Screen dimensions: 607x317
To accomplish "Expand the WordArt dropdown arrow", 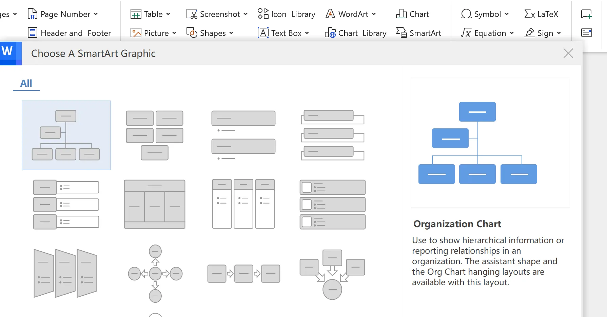I will (x=374, y=14).
